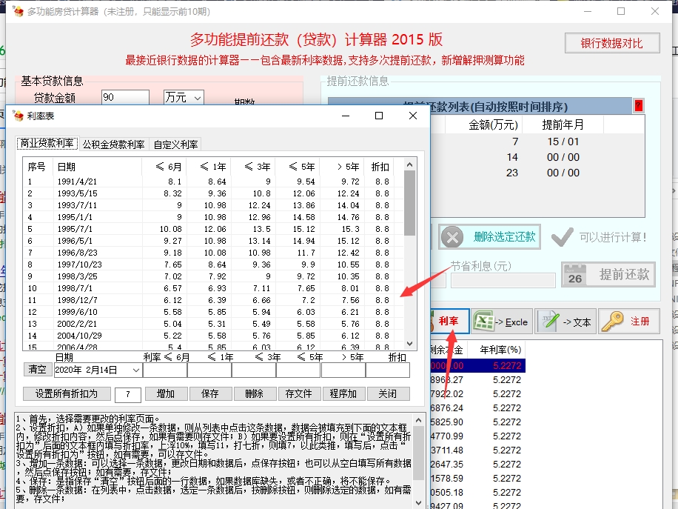Click the 贷款金额 input field with 90
678x509 pixels.
[125, 98]
